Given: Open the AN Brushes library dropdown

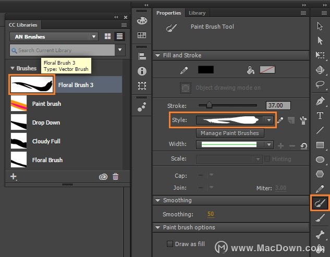Looking at the screenshot, I should click(x=54, y=36).
